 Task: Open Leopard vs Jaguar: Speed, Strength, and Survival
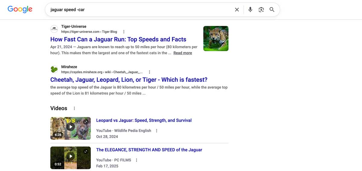click(144, 120)
